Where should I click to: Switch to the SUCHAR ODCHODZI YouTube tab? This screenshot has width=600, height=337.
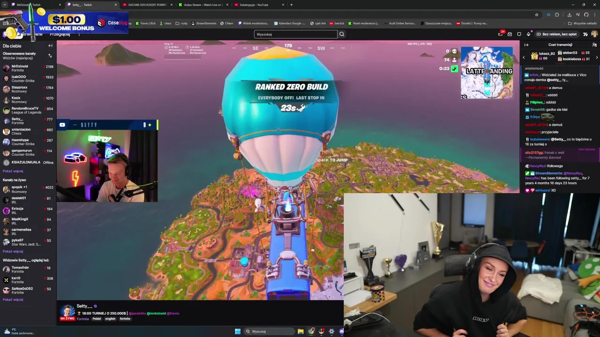point(147,5)
